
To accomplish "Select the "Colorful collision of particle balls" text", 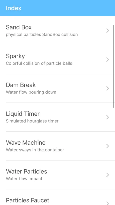I will click(x=39, y=63).
